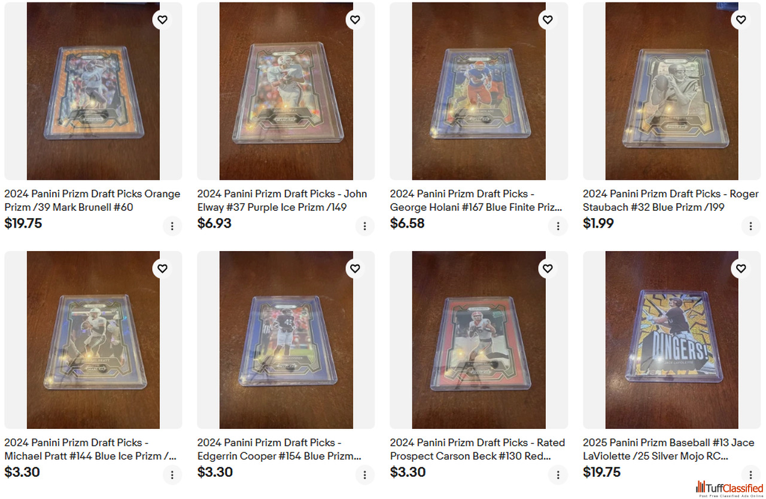View the Dingers Jace LaViolette card photo
This screenshot has height=499, width=766.
pyautogui.click(x=671, y=340)
